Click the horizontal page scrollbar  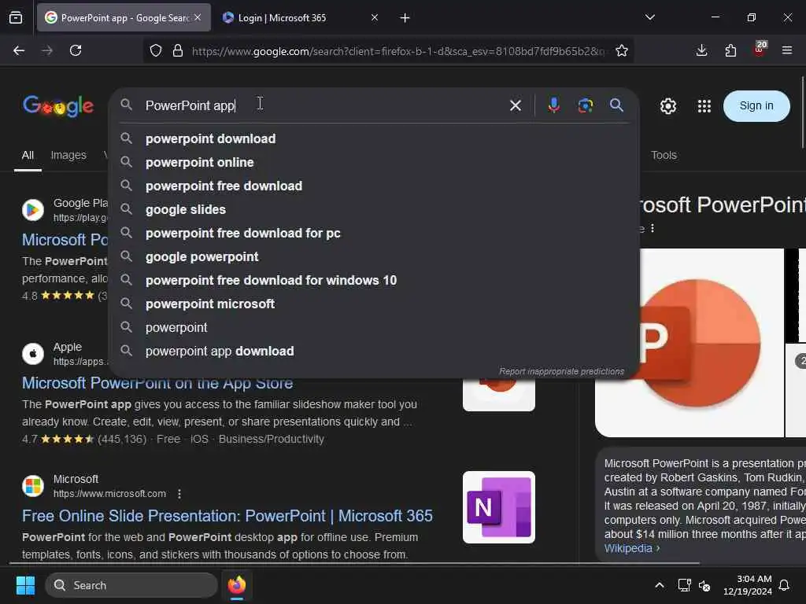[x=355, y=563]
